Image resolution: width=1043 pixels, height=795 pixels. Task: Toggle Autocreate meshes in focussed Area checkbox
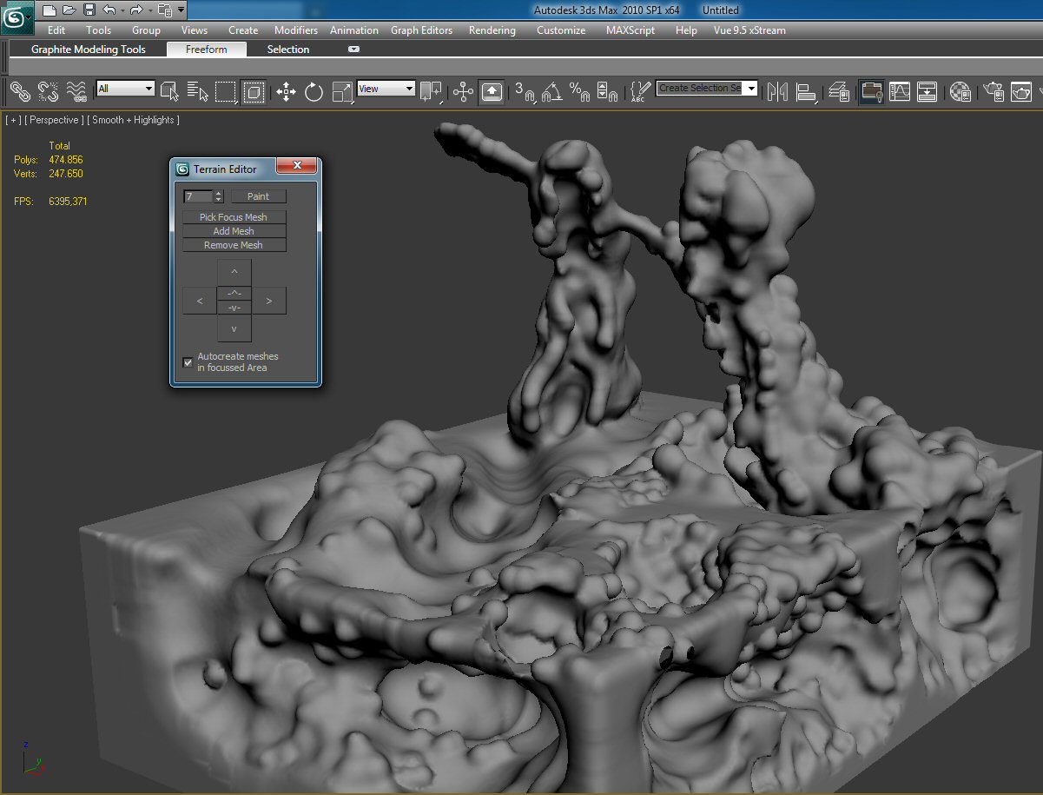click(x=188, y=362)
